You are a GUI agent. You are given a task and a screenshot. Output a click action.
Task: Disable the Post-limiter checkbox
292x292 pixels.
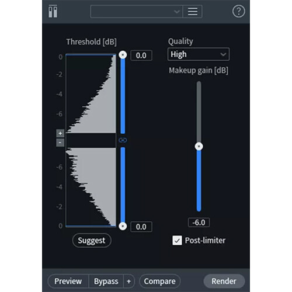(x=177, y=241)
